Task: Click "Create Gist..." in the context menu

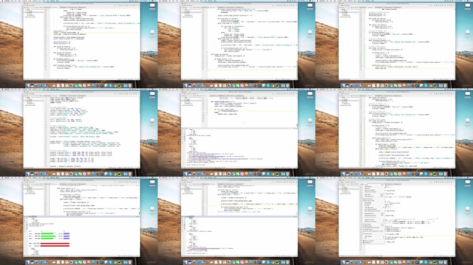Action: point(374,242)
